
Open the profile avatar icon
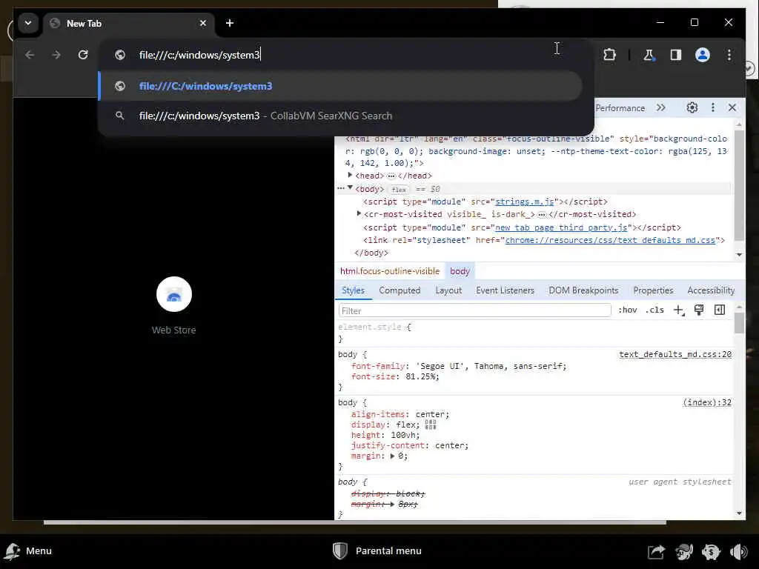[703, 55]
